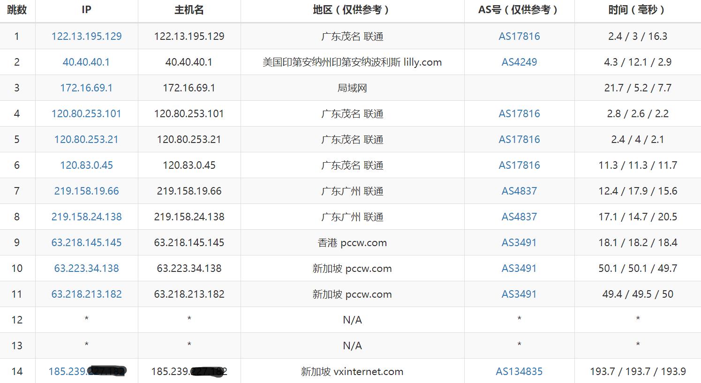The width and height of the screenshot is (701, 383).
Task: Click region text 新加坡 vxinternet.com
Action: [x=352, y=372]
